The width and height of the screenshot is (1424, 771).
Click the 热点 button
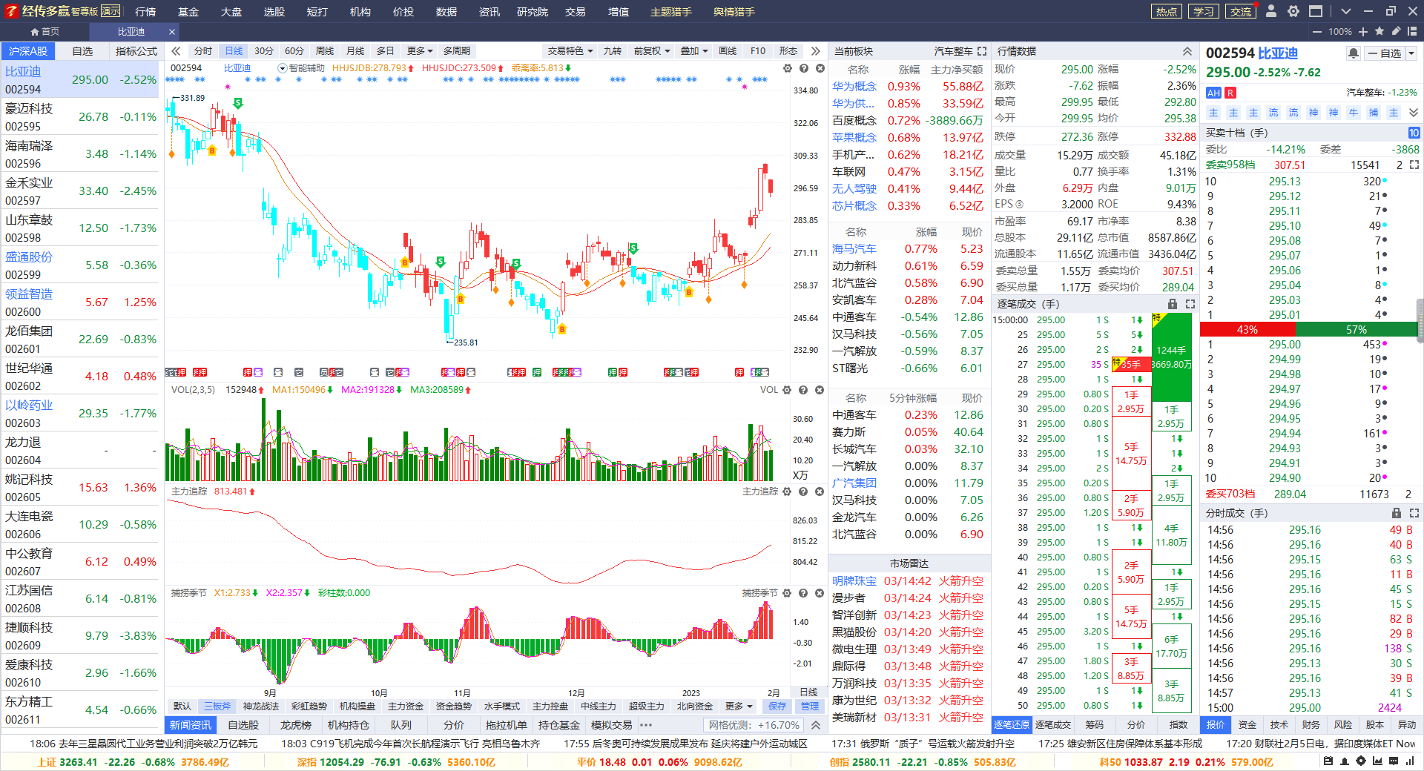(x=1167, y=11)
